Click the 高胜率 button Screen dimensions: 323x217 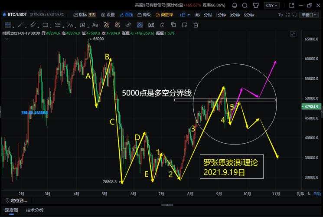tap(165, 15)
